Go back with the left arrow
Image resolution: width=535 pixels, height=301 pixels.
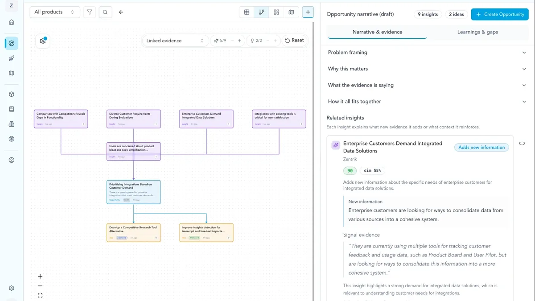tap(121, 12)
